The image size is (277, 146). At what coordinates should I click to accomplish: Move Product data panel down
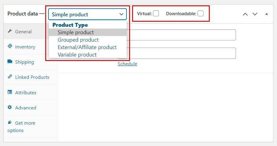click(x=255, y=14)
